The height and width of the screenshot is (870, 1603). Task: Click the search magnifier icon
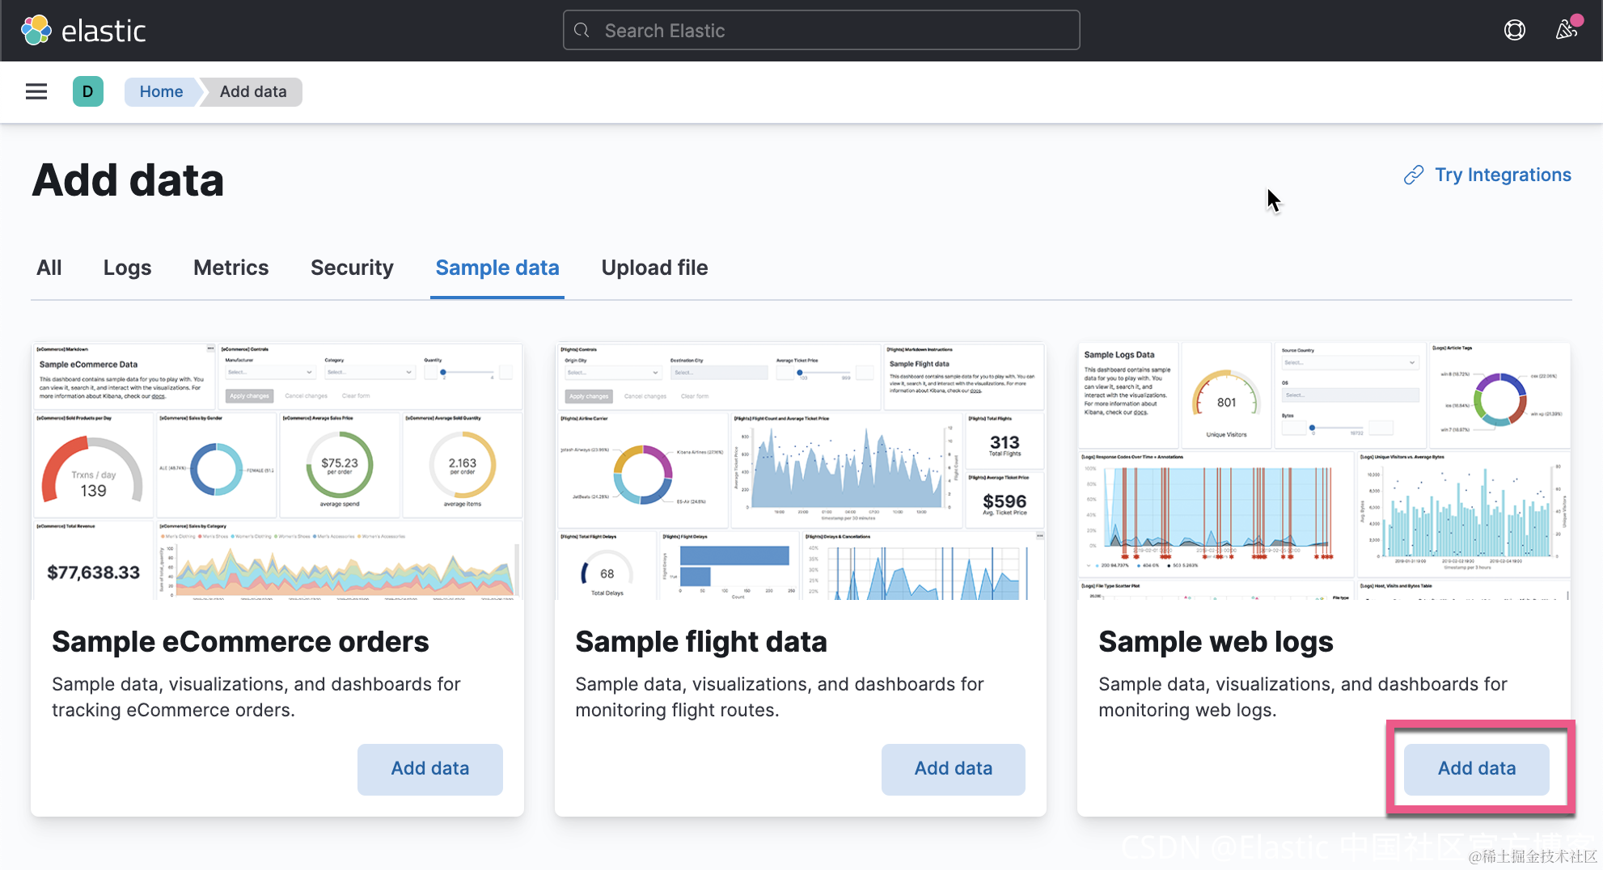(582, 31)
